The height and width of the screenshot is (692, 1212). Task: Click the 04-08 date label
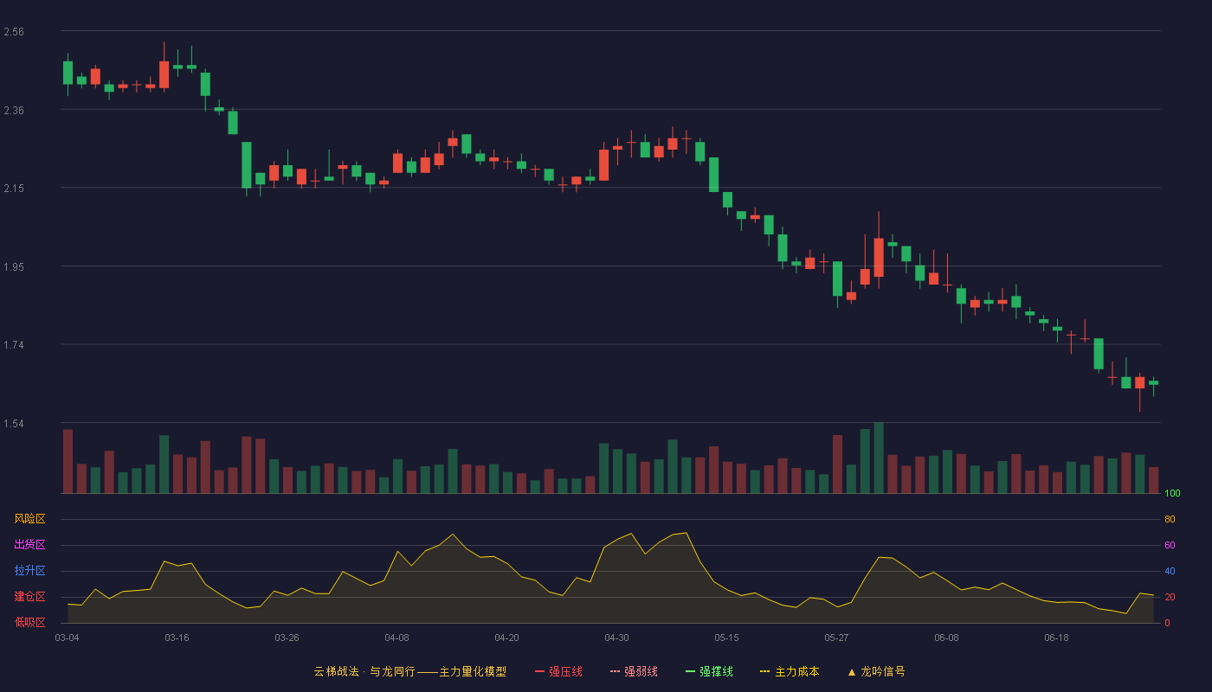(x=396, y=638)
